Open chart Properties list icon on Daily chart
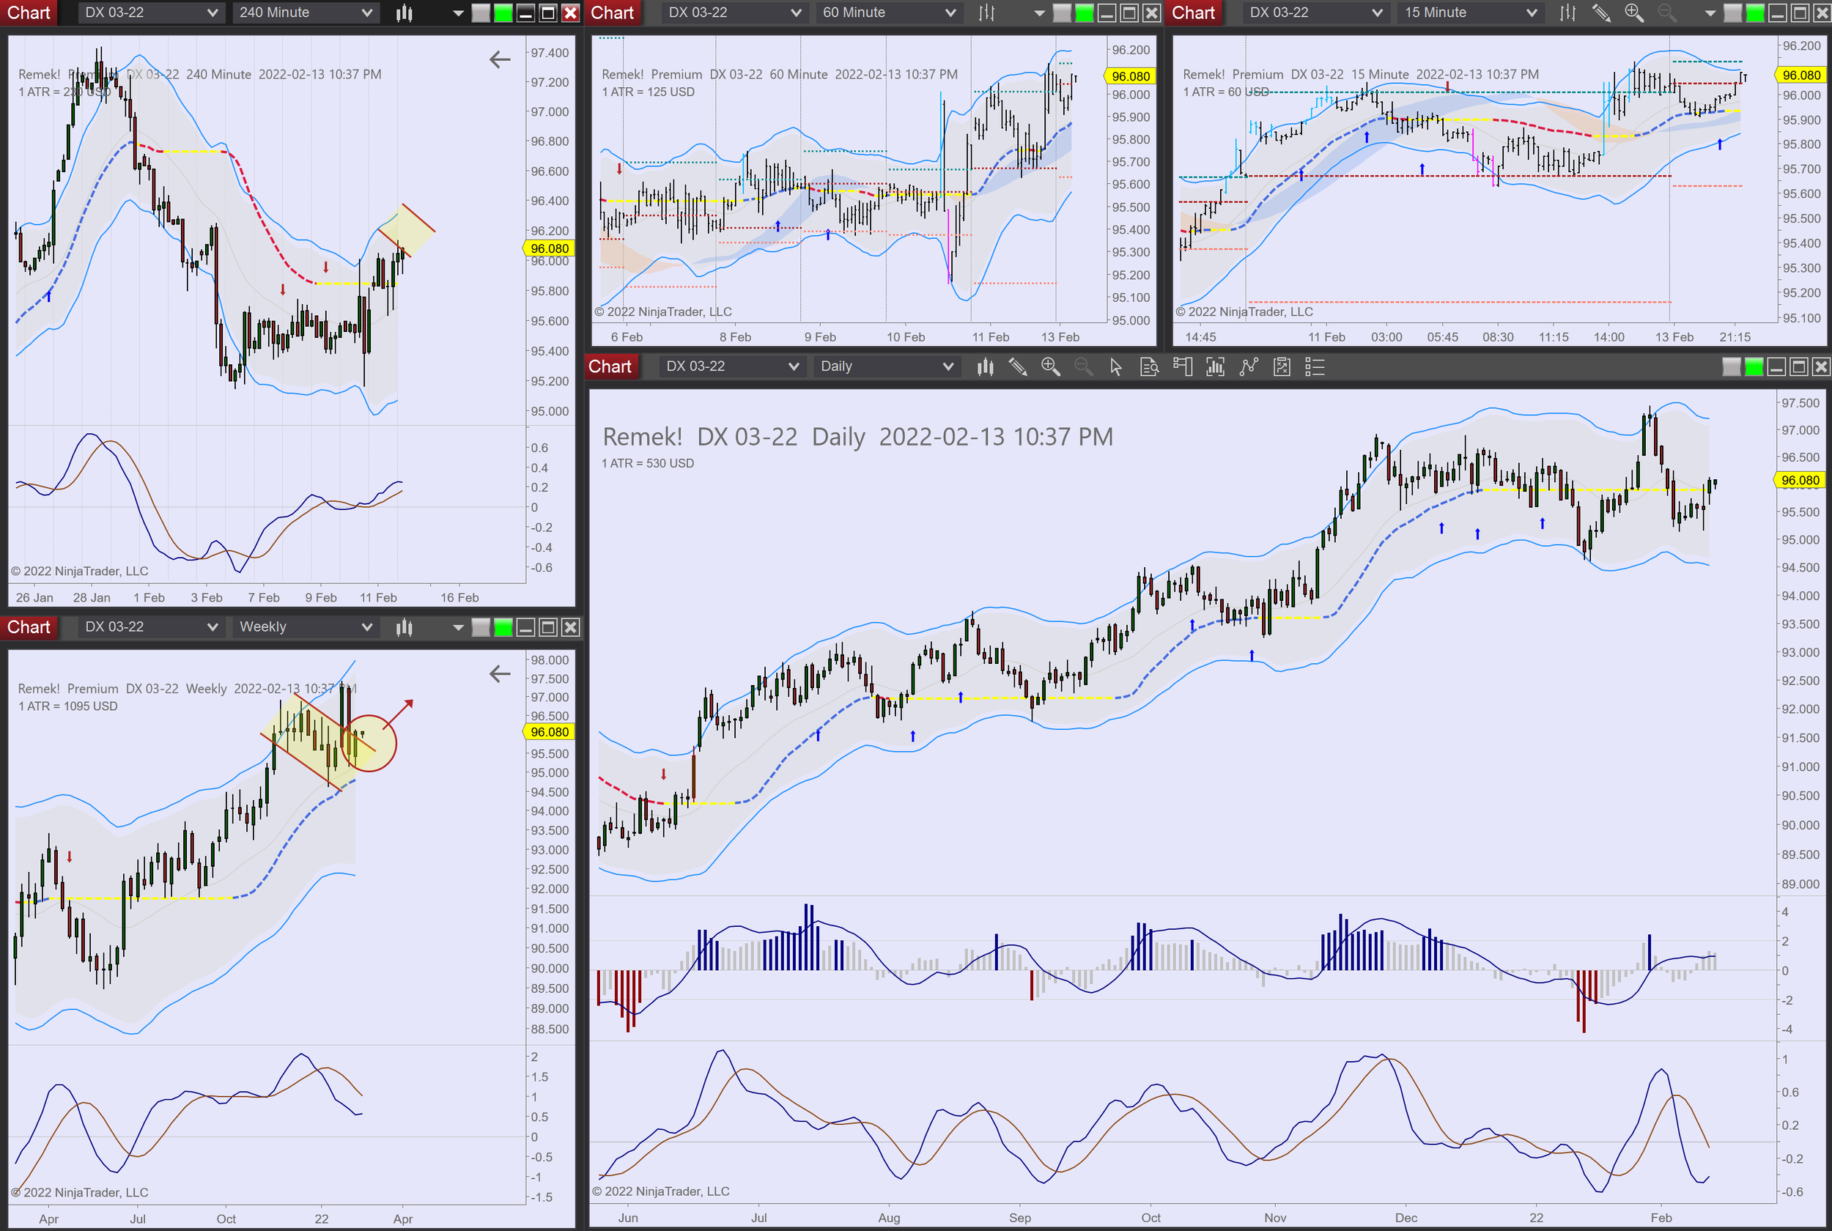1832x1231 pixels. pyautogui.click(x=1315, y=366)
